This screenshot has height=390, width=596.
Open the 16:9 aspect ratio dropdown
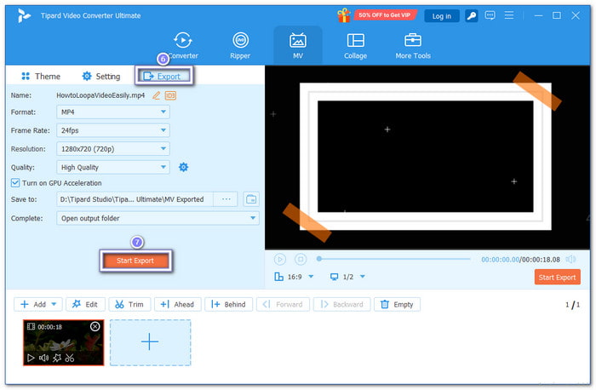pos(295,277)
